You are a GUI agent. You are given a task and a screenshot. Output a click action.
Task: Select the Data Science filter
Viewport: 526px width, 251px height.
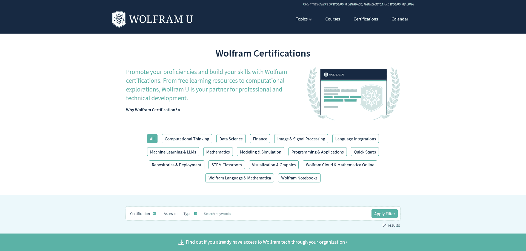[x=231, y=139]
